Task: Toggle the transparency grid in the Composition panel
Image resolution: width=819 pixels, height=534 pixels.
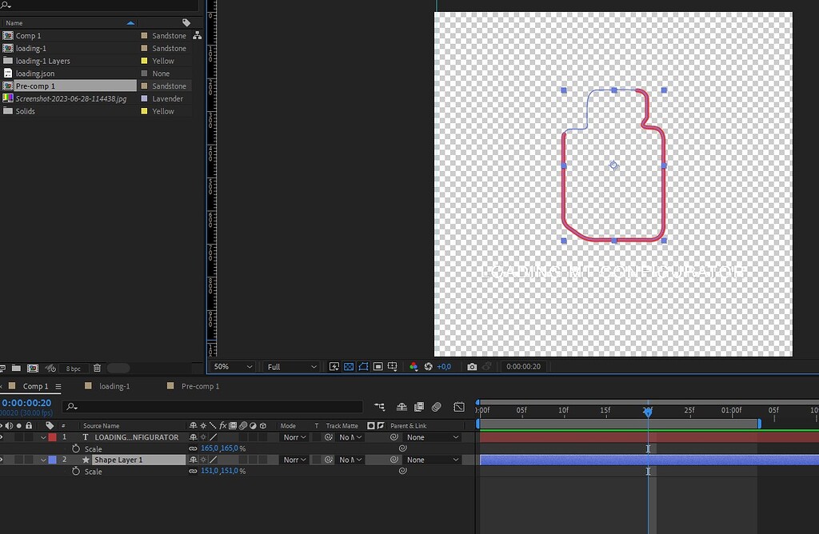Action: point(348,366)
